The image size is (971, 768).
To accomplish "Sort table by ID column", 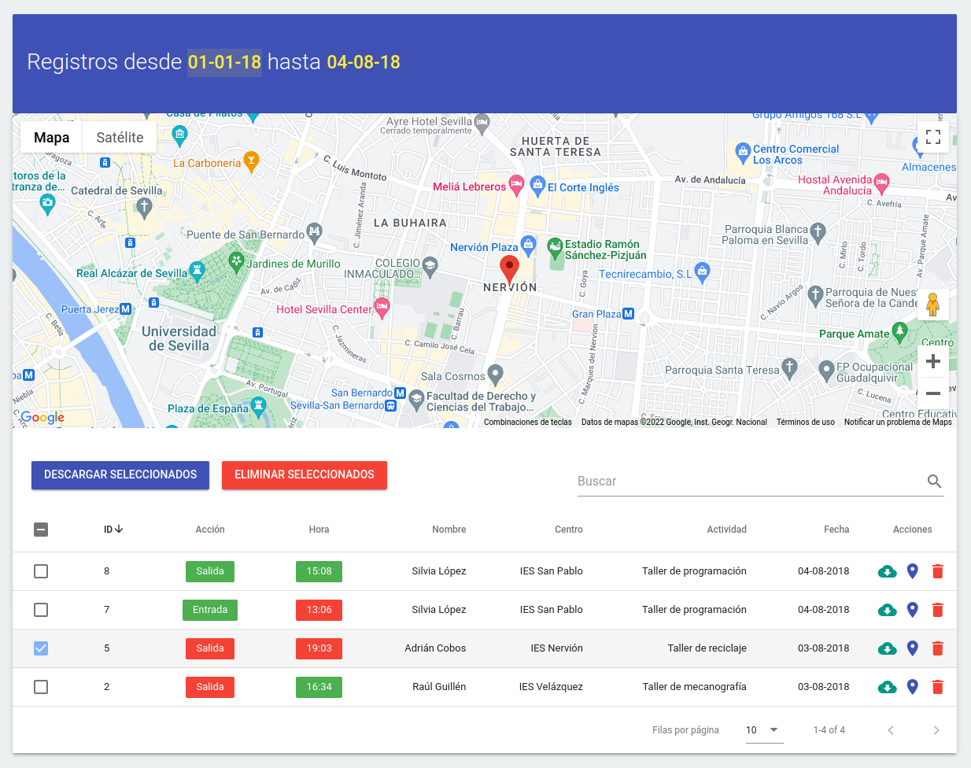I will pyautogui.click(x=113, y=530).
